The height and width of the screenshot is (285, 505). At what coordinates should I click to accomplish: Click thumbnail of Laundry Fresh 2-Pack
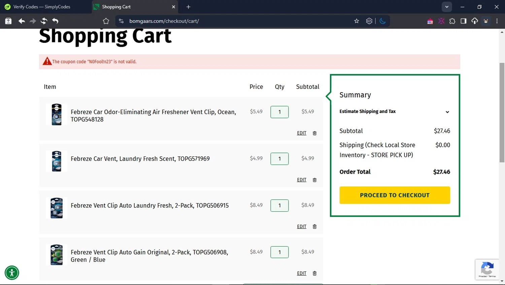point(57,208)
